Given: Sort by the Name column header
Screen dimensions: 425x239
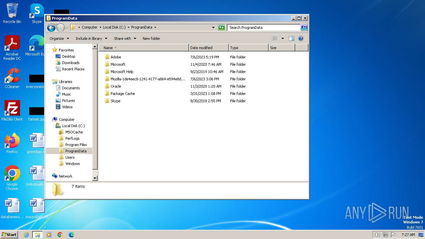Looking at the screenshot, I should 144,48.
